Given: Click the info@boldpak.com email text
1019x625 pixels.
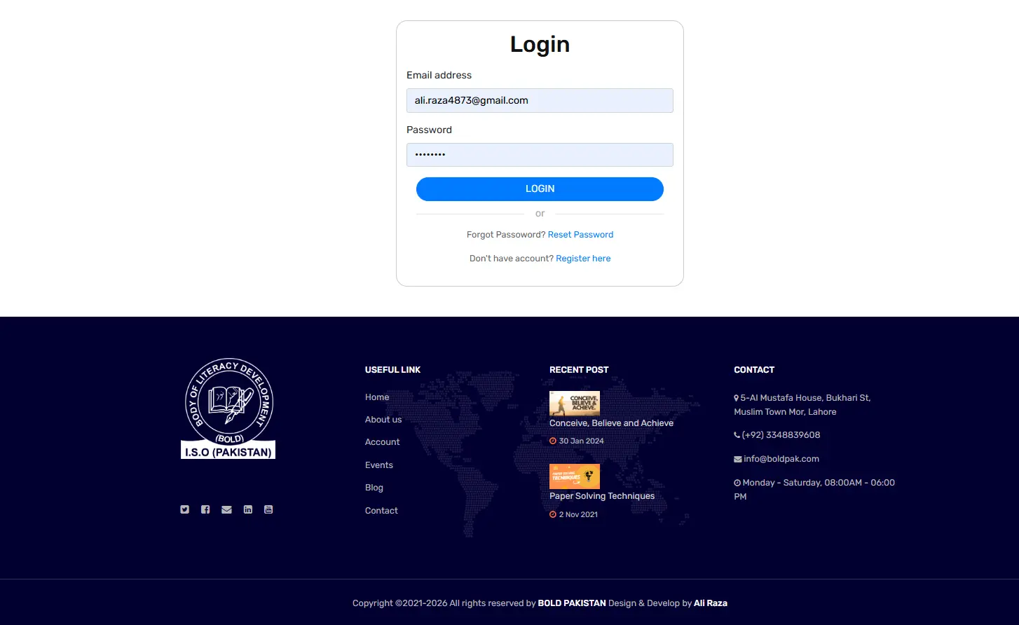Looking at the screenshot, I should click(x=781, y=459).
